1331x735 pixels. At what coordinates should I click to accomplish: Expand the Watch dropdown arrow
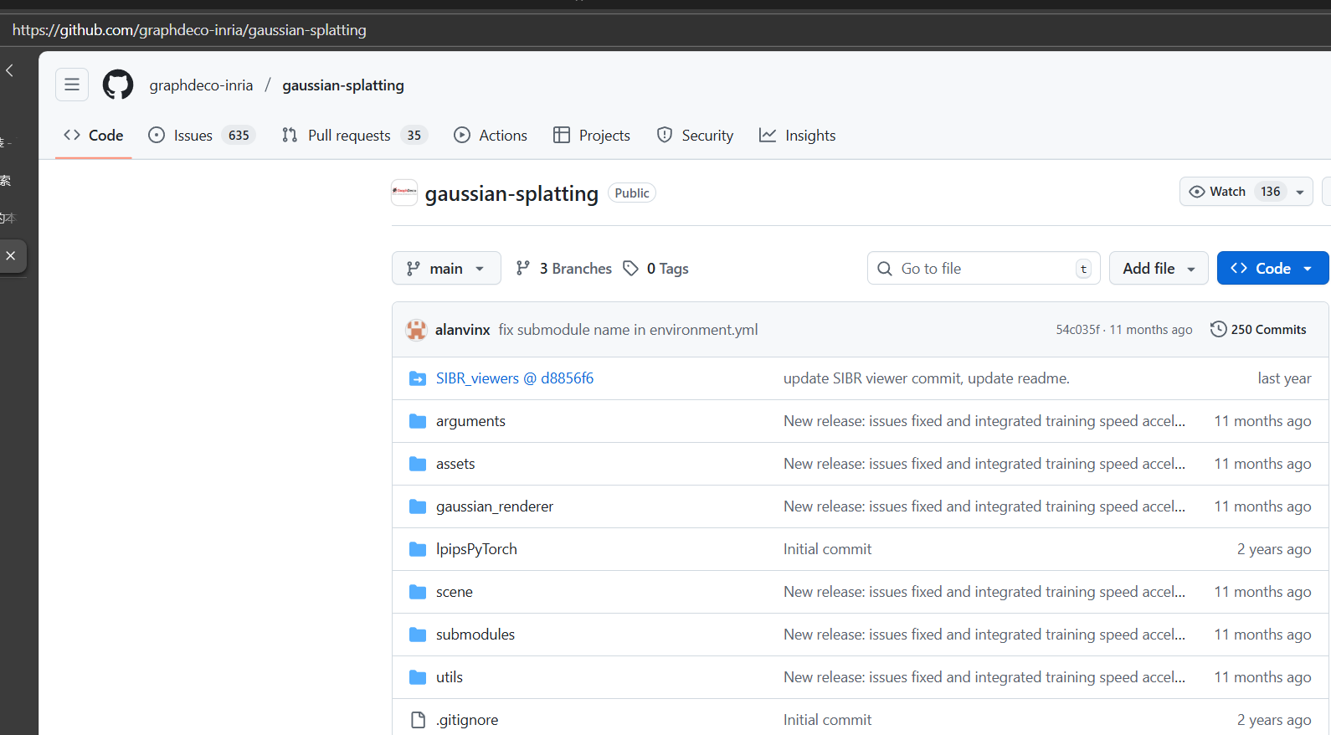coord(1300,192)
